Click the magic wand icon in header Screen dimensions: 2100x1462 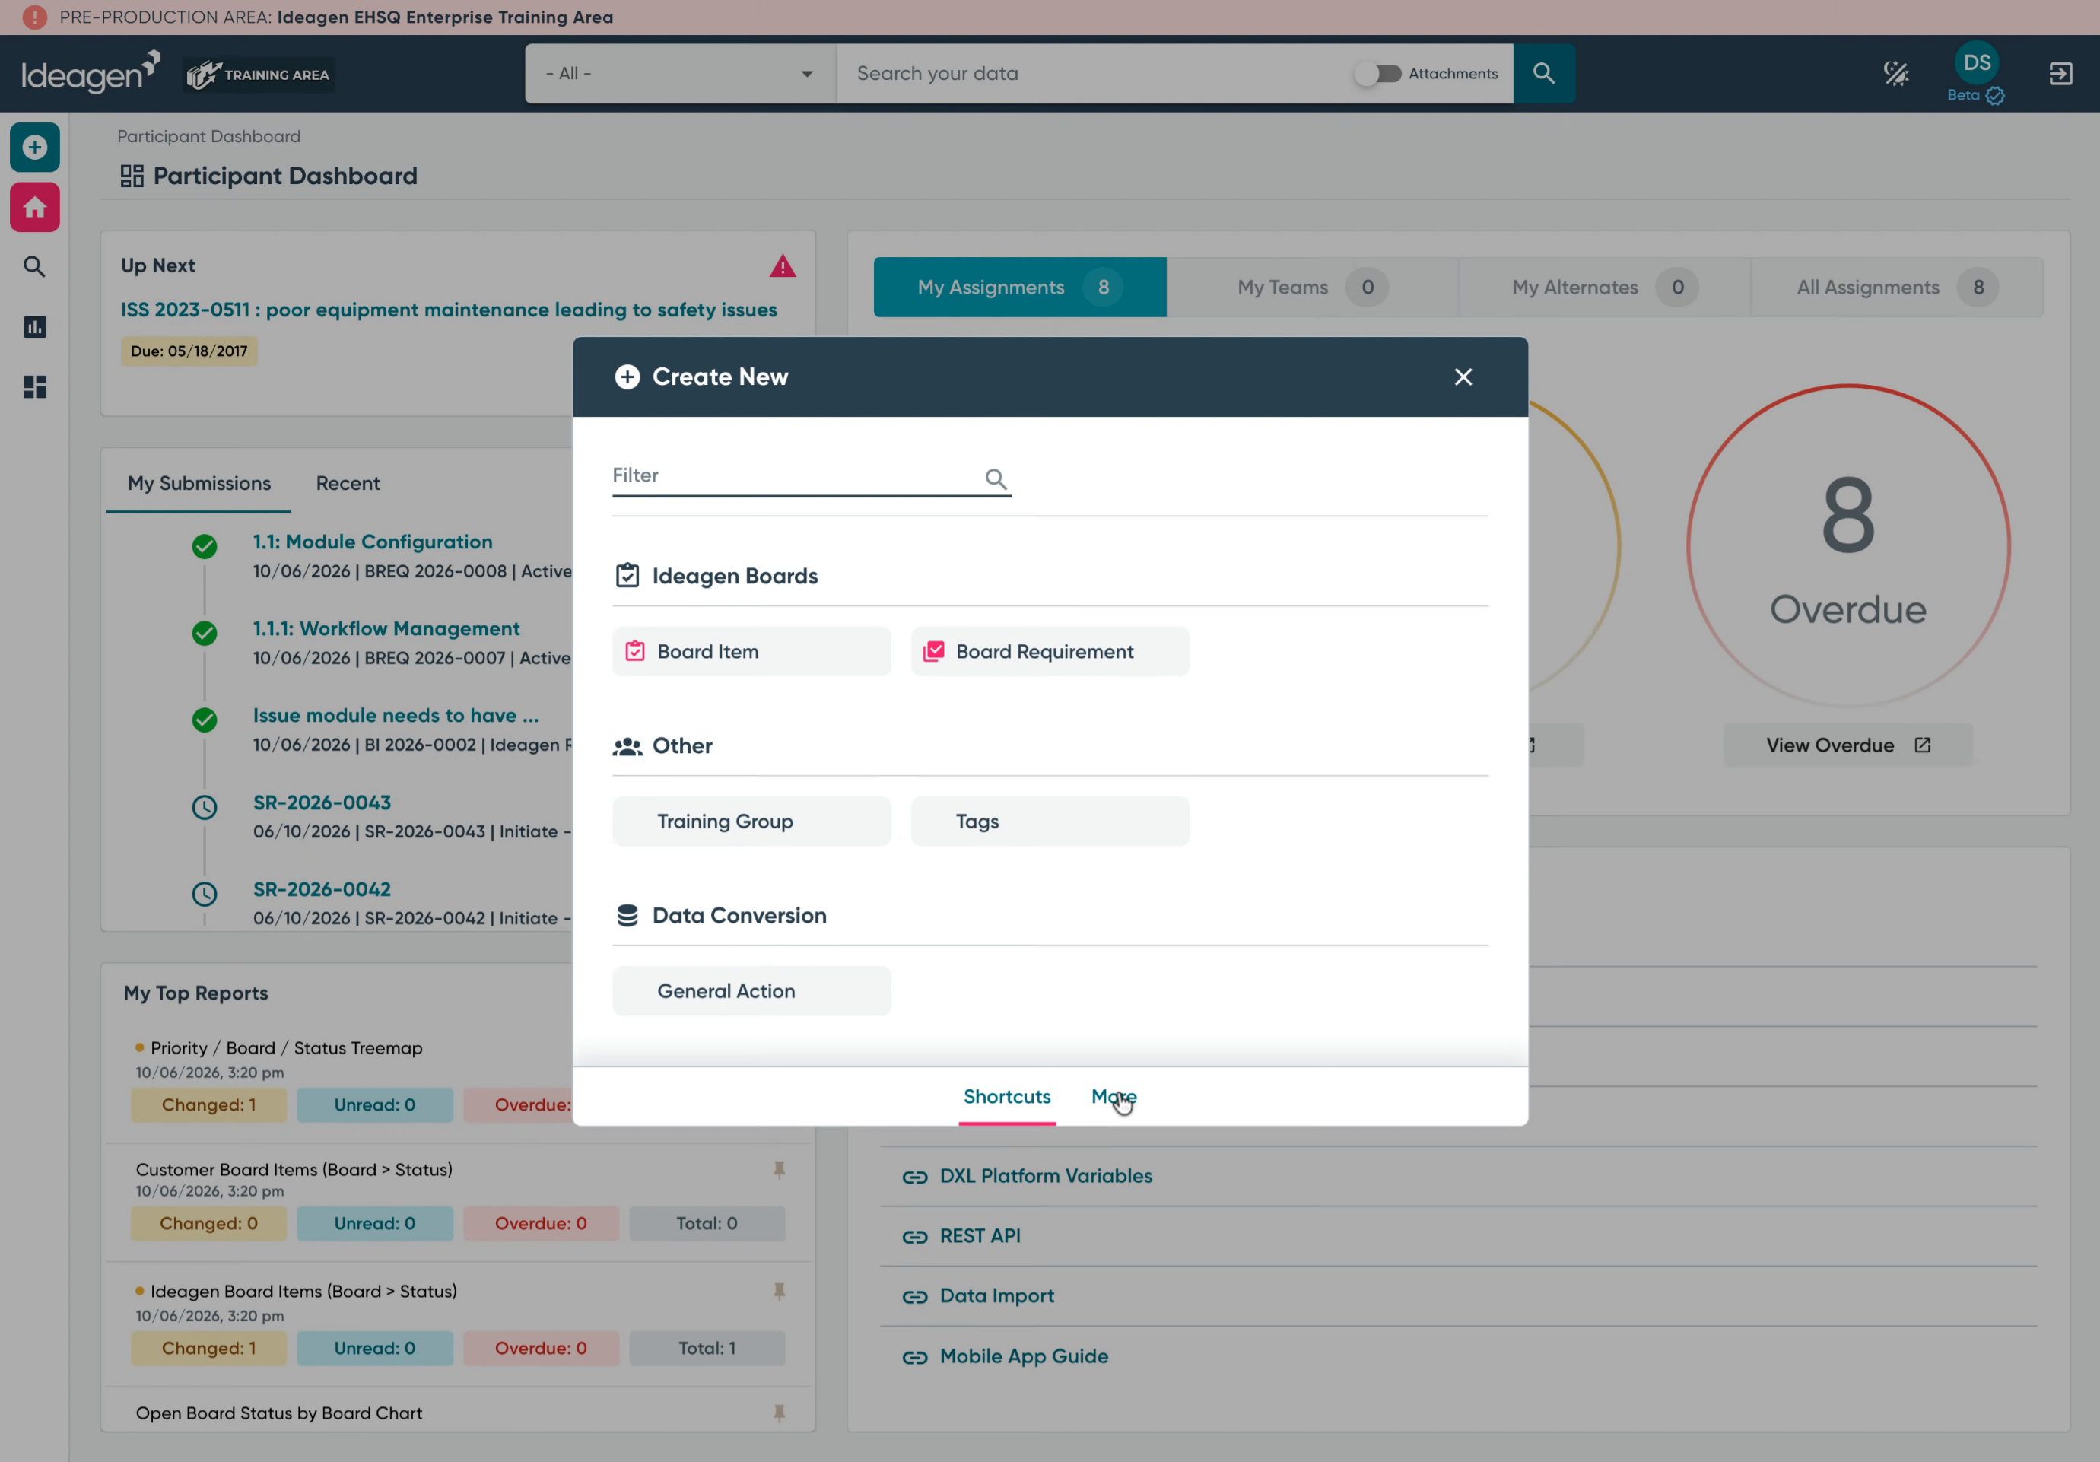(x=1896, y=73)
